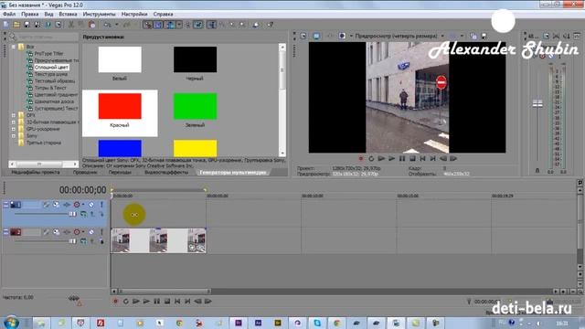This screenshot has height=329, width=585.
Task: Select 'Титры & Текст' generator in tree
Action: click(50, 88)
